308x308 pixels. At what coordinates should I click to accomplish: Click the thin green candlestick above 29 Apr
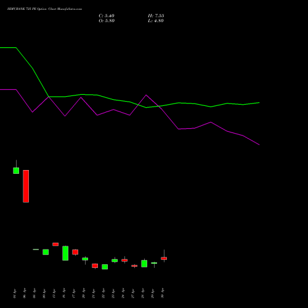[x=154, y=263]
